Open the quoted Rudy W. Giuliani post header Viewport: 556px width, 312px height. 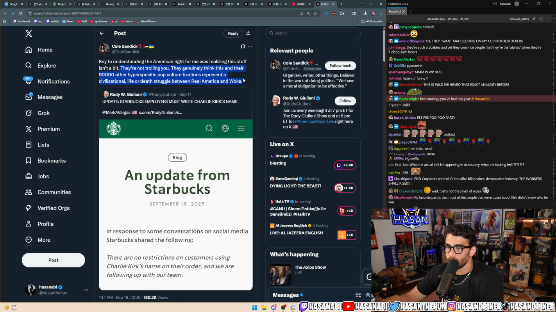pos(147,94)
